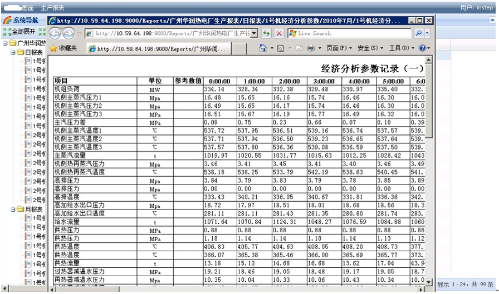Screen dimensions: 499x294
Task: Collapse the 广州华润热 root tree node
Action: pyautogui.click(x=5, y=43)
